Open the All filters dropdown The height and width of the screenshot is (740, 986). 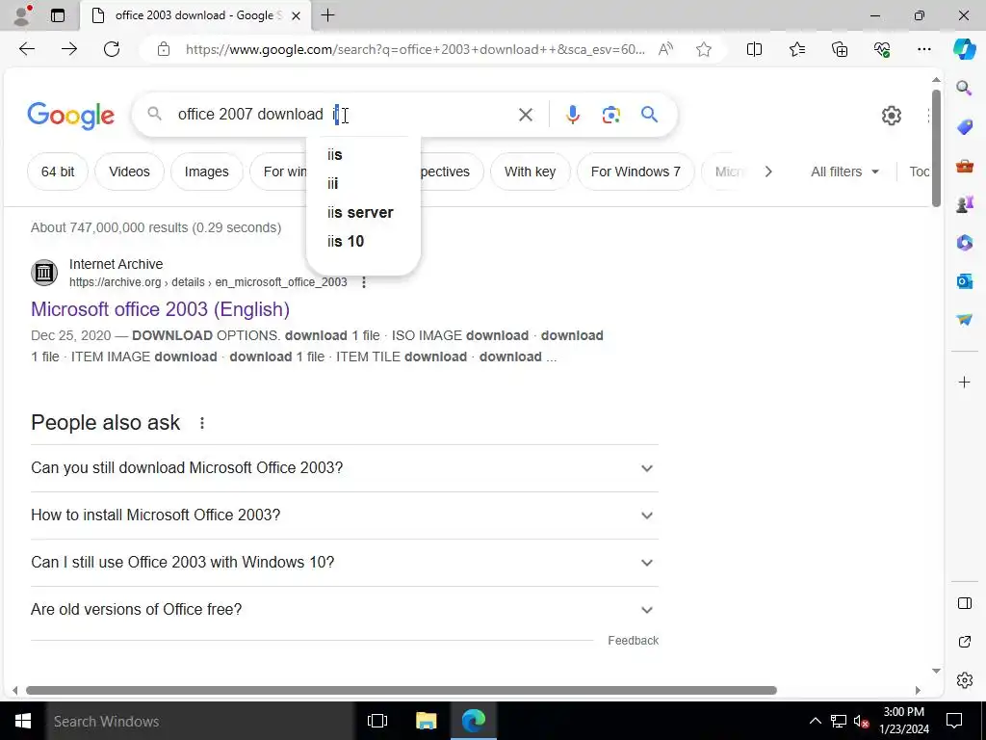coord(844,172)
